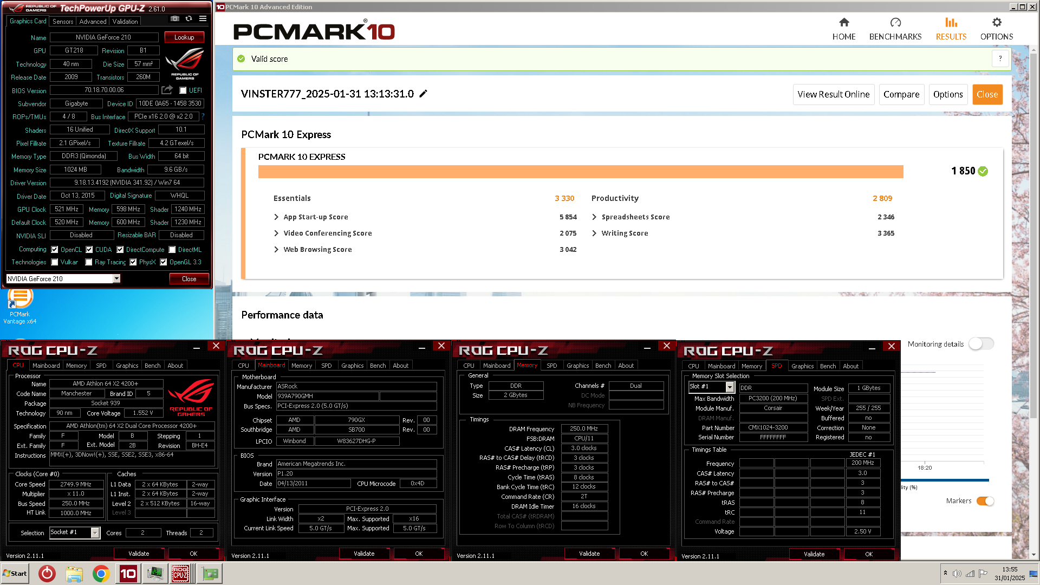1040x585 pixels.
Task: Open RESULTS chart icon
Action: (951, 22)
